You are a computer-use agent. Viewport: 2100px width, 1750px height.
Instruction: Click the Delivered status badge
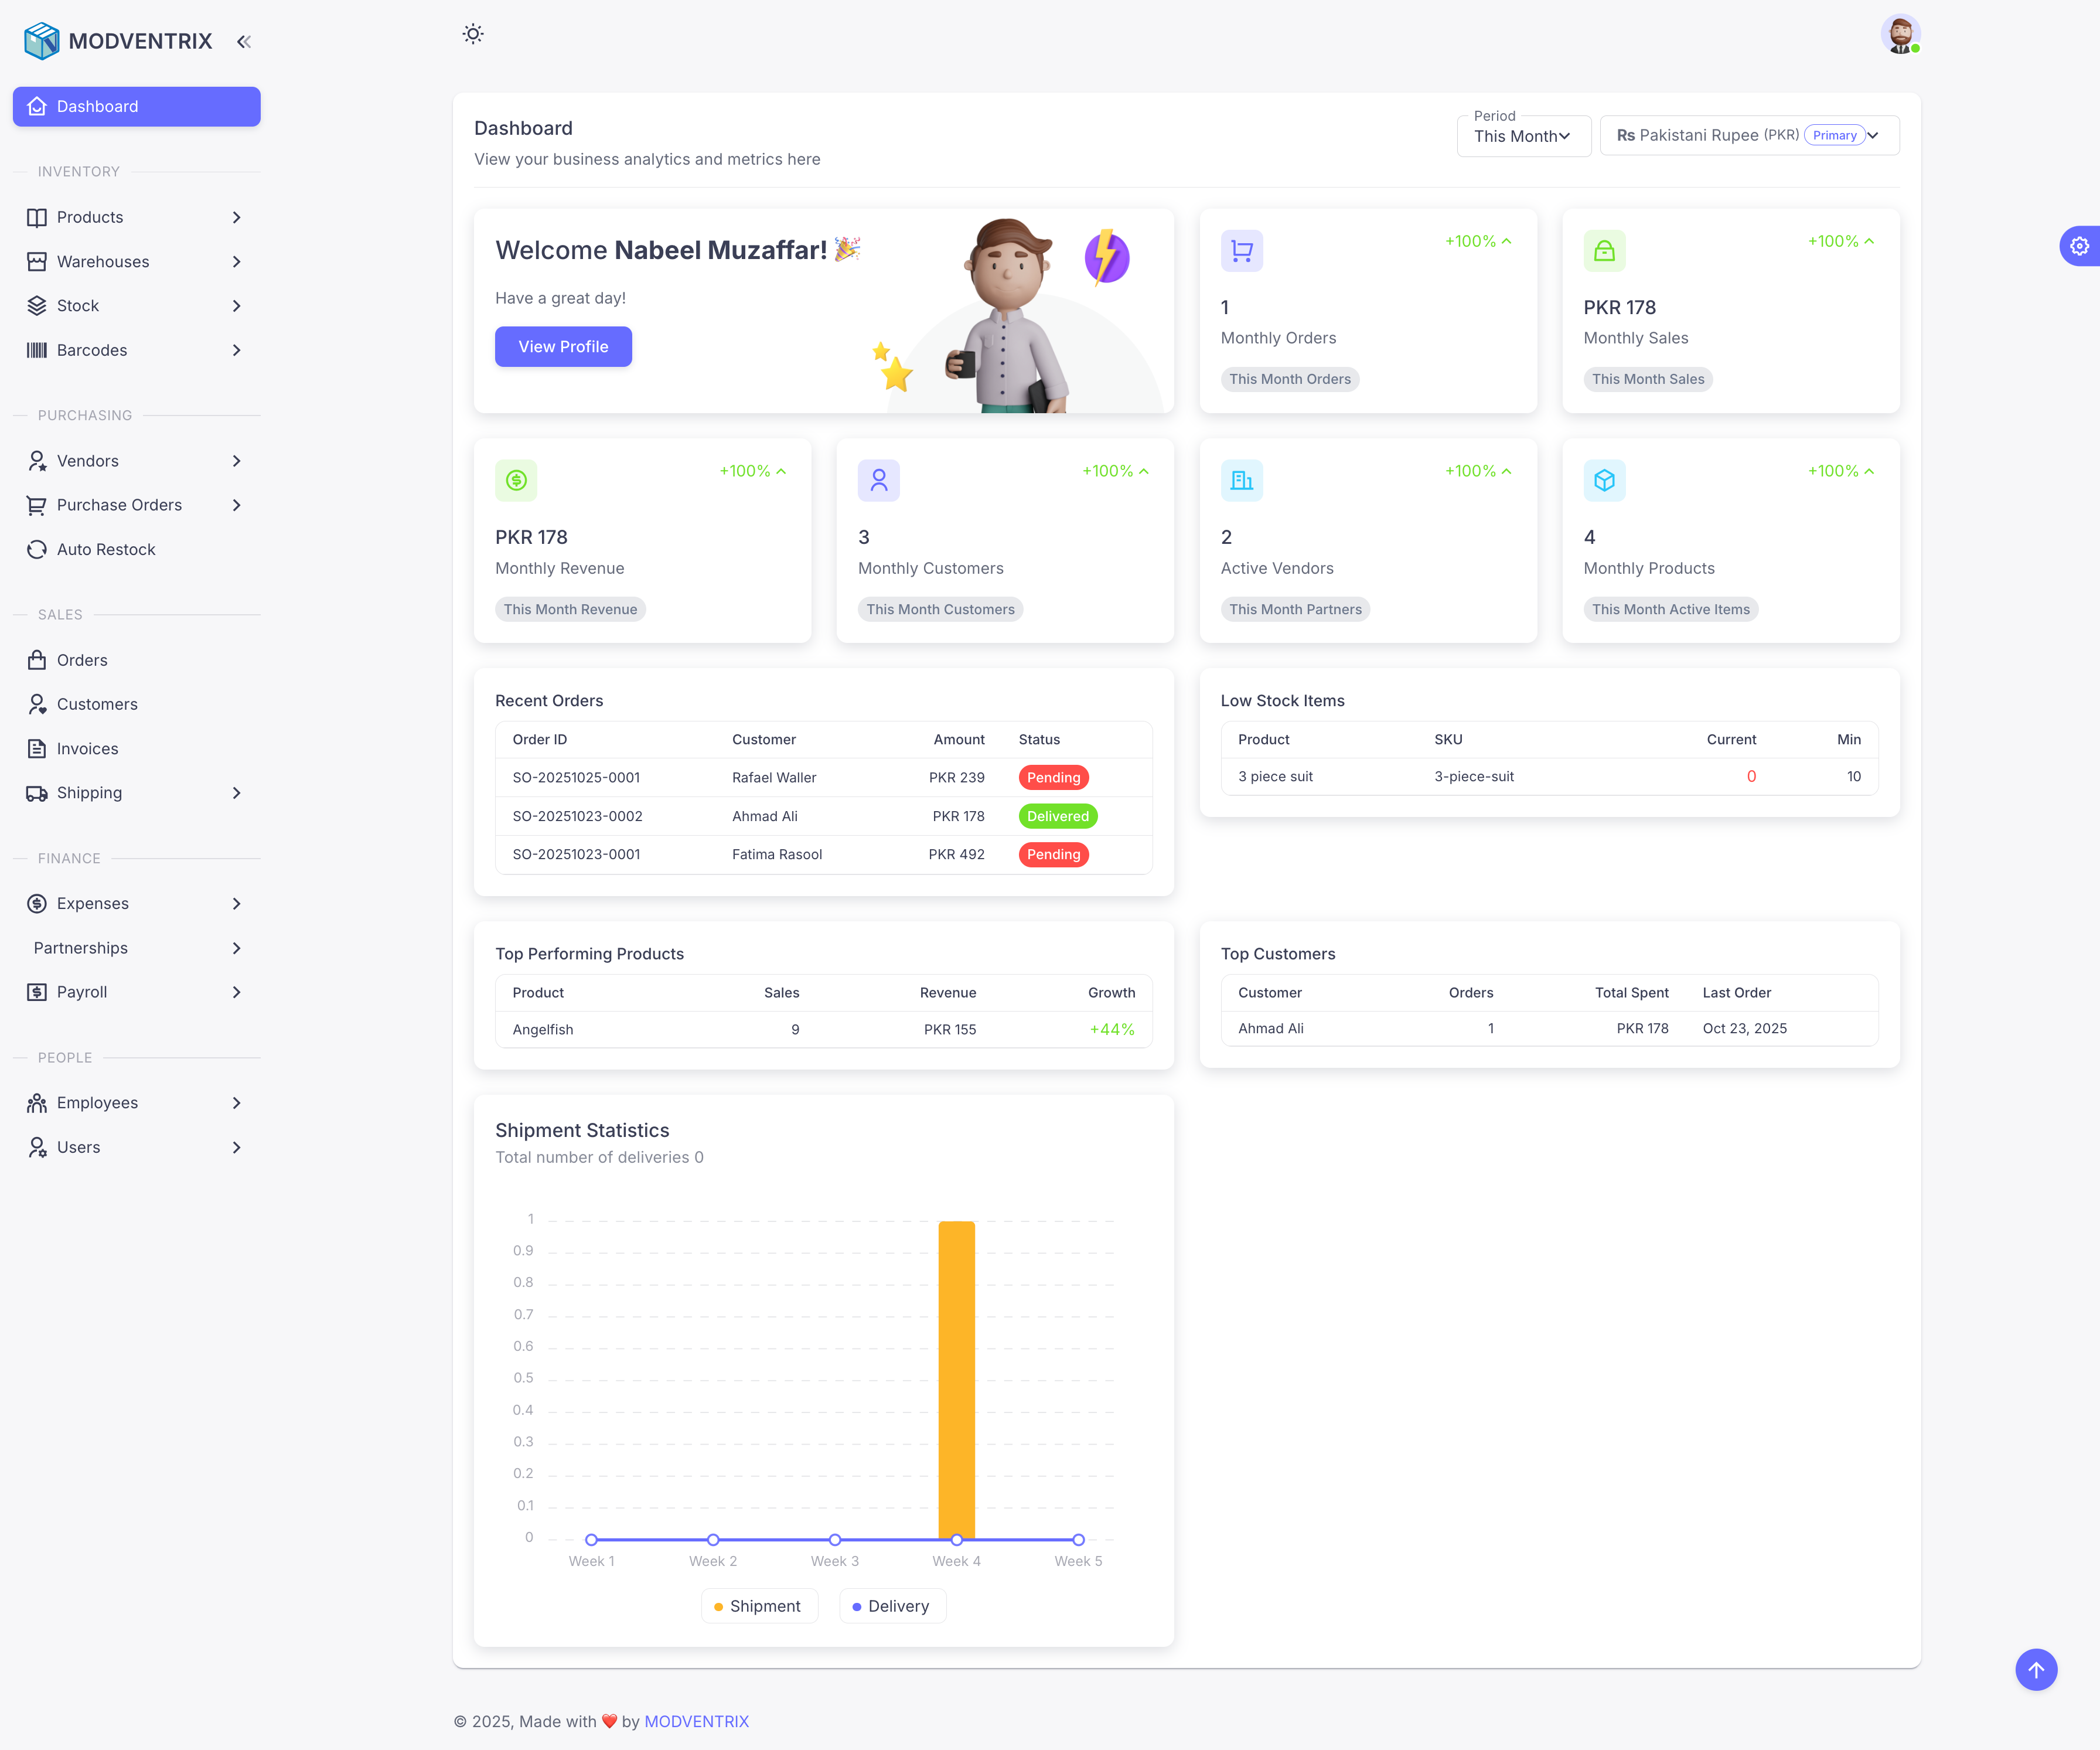click(1057, 816)
